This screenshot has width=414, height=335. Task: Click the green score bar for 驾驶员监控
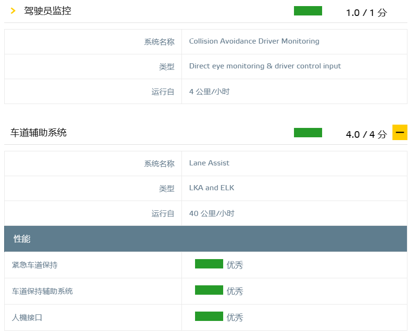[x=308, y=11]
